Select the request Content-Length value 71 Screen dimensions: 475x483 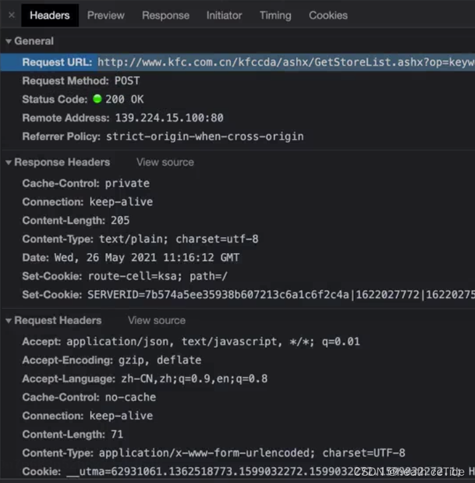(117, 435)
